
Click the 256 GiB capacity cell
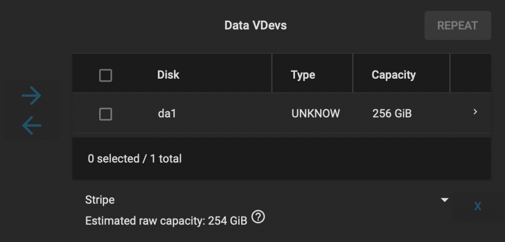[392, 114]
